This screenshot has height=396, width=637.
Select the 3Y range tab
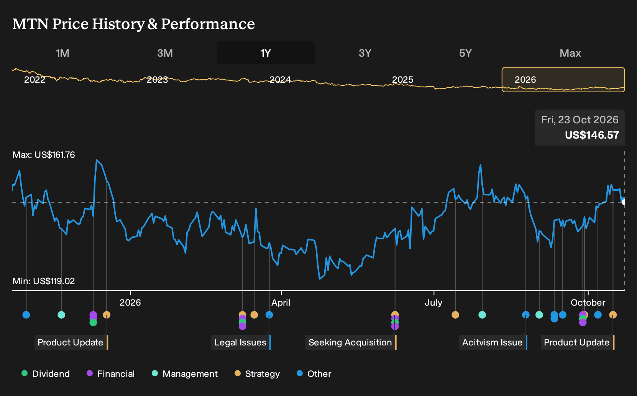(x=365, y=53)
